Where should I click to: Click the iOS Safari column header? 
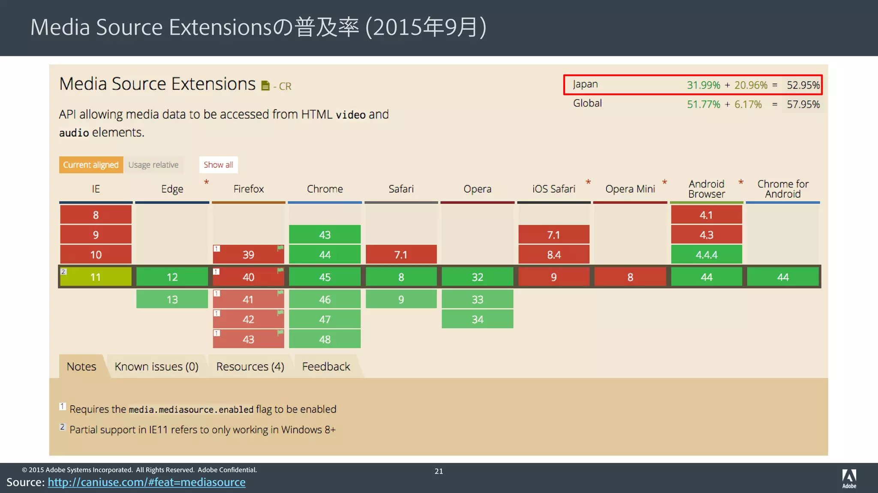(x=553, y=189)
